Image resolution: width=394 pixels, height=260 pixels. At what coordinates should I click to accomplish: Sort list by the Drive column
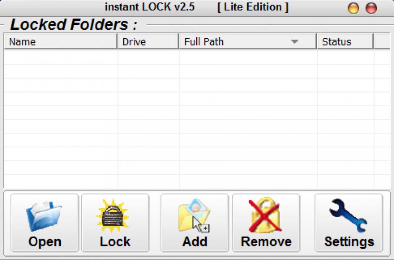148,41
